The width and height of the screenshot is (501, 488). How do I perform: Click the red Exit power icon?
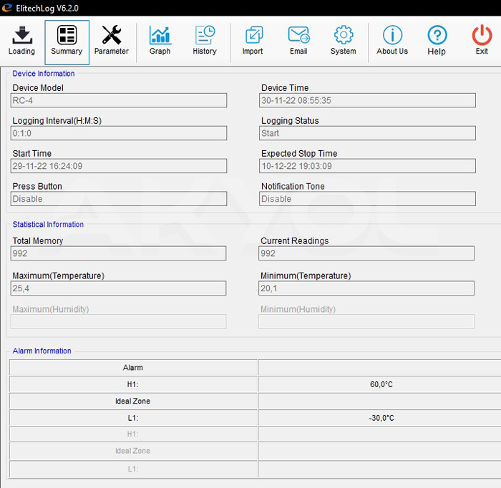[x=482, y=35]
